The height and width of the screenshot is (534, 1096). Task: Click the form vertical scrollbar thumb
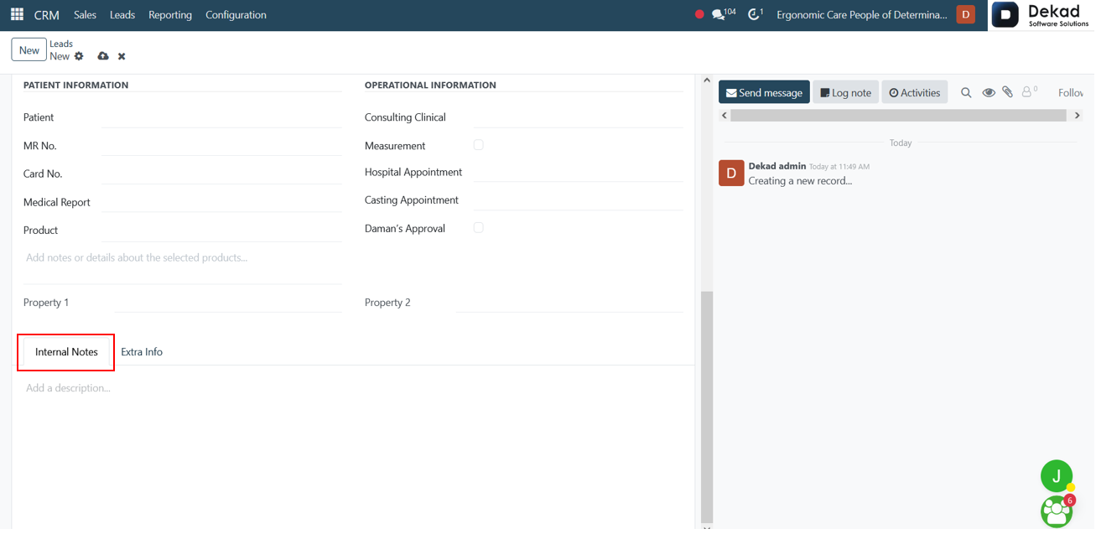pos(707,407)
